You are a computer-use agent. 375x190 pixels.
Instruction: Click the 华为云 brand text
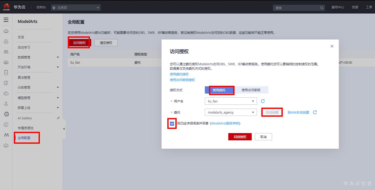20,7
